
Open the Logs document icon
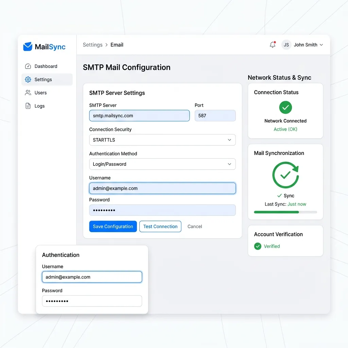[x=28, y=106]
